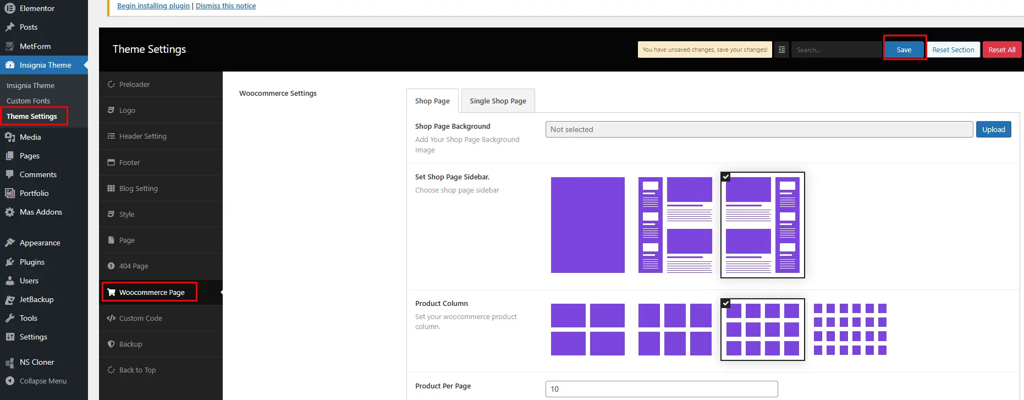Viewport: 1024px width, 400px height.
Task: Click the Media icon in sidebar
Action: [10, 137]
